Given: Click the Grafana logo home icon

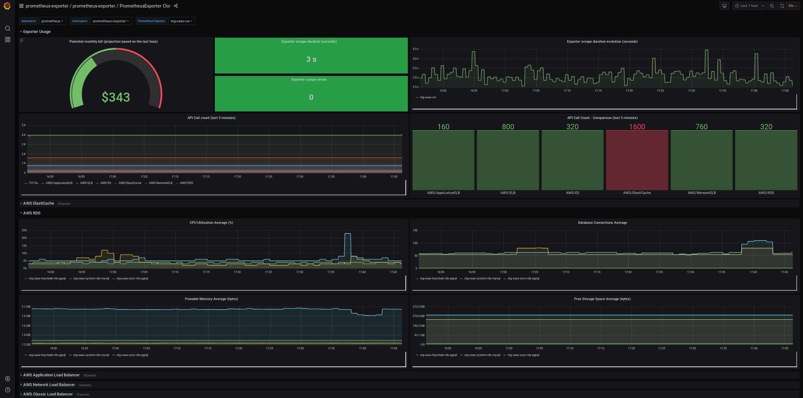Looking at the screenshot, I should 7,6.
